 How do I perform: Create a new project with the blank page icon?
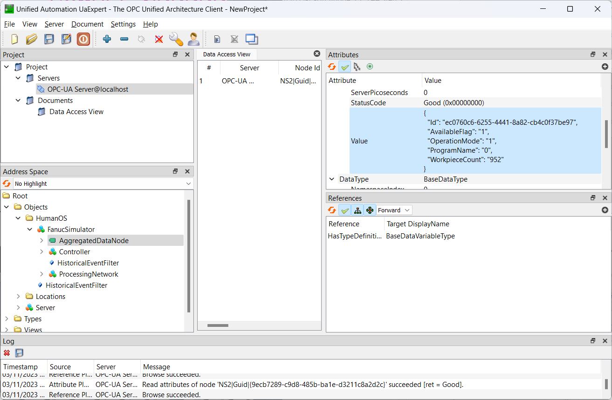pyautogui.click(x=14, y=39)
